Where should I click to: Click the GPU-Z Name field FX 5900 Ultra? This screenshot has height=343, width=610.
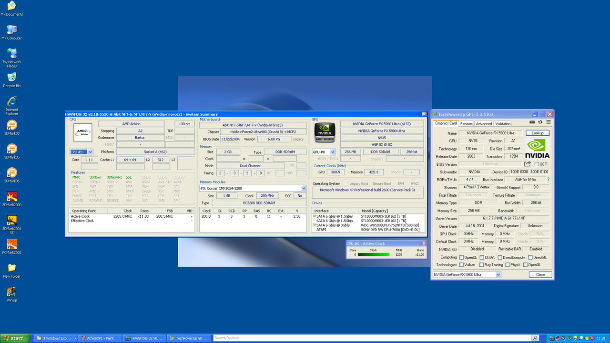coord(490,133)
